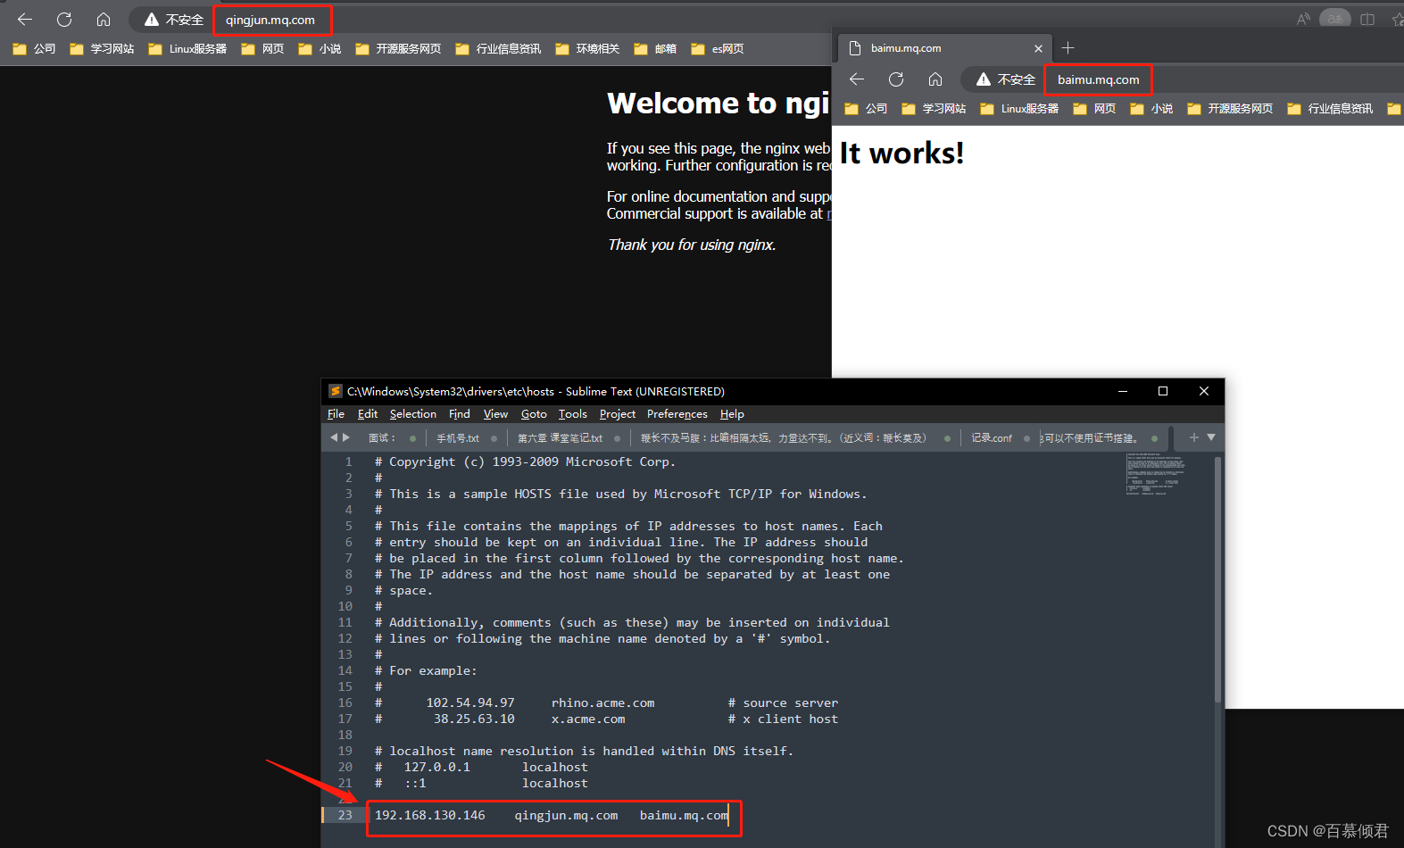Open the Find menu in Sublime Text
The width and height of the screenshot is (1404, 848).
[x=460, y=414]
